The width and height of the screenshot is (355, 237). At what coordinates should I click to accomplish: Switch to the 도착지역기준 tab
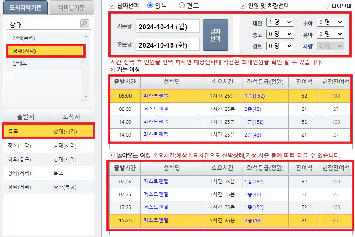(25, 8)
